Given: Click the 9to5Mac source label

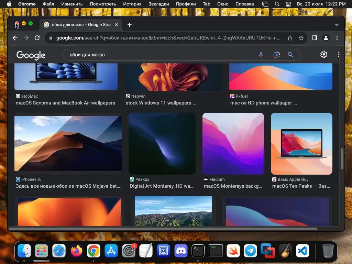Looking at the screenshot, I should pos(27,96).
